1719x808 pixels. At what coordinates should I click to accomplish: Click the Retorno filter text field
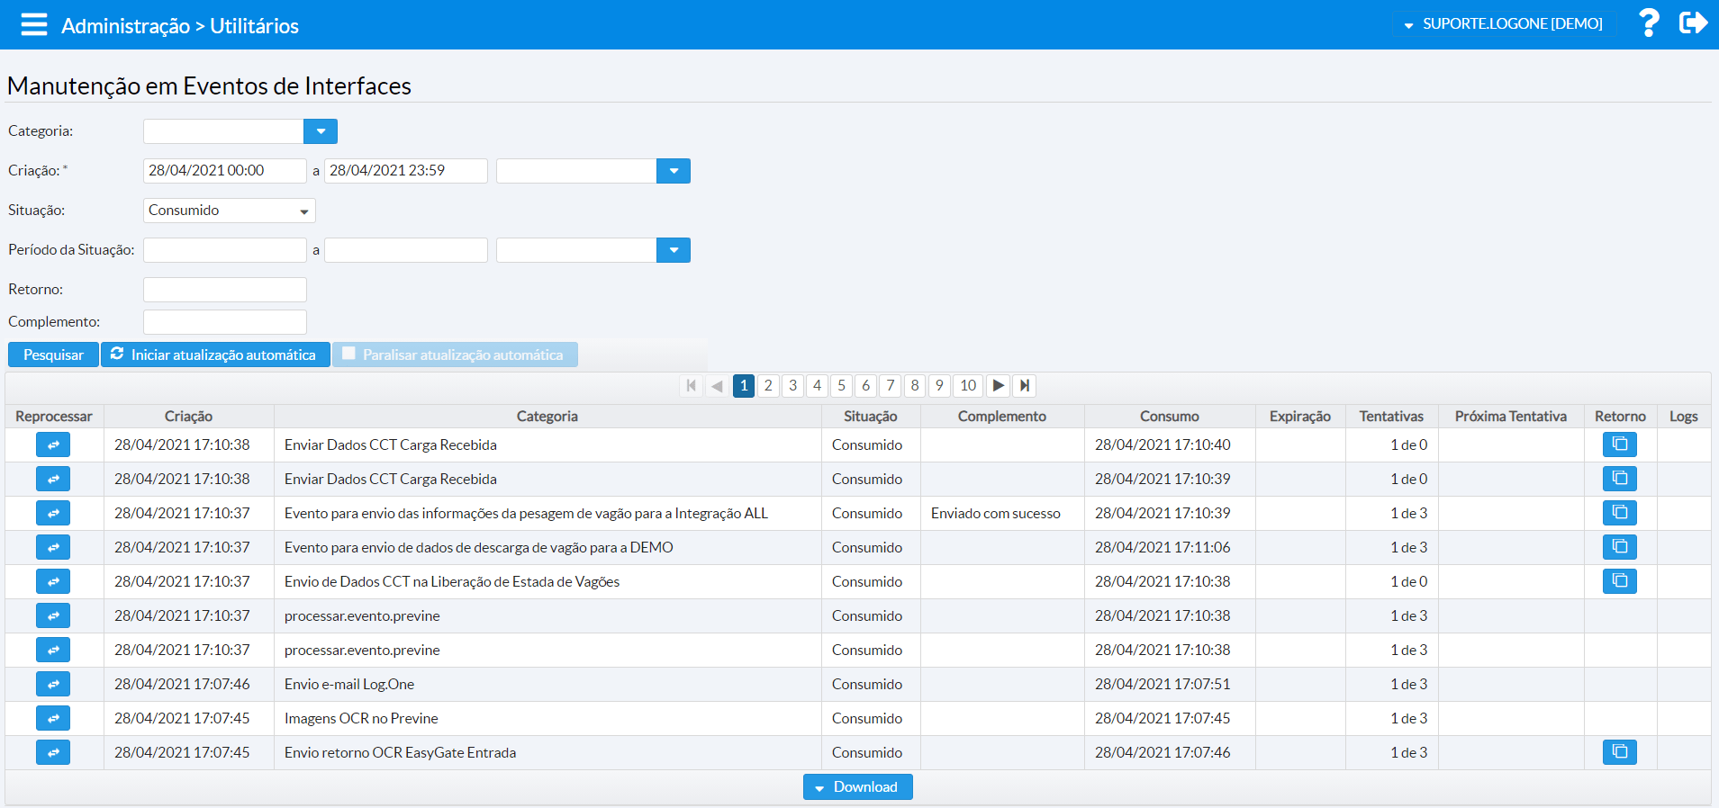(x=225, y=290)
